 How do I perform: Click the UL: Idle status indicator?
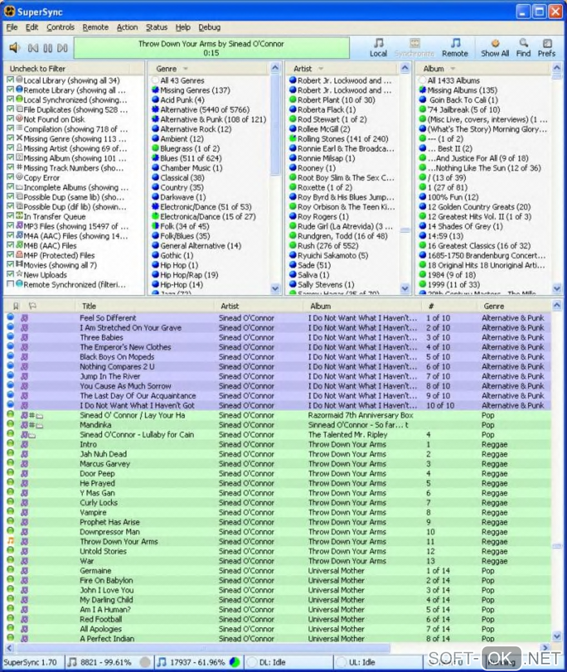tap(356, 662)
